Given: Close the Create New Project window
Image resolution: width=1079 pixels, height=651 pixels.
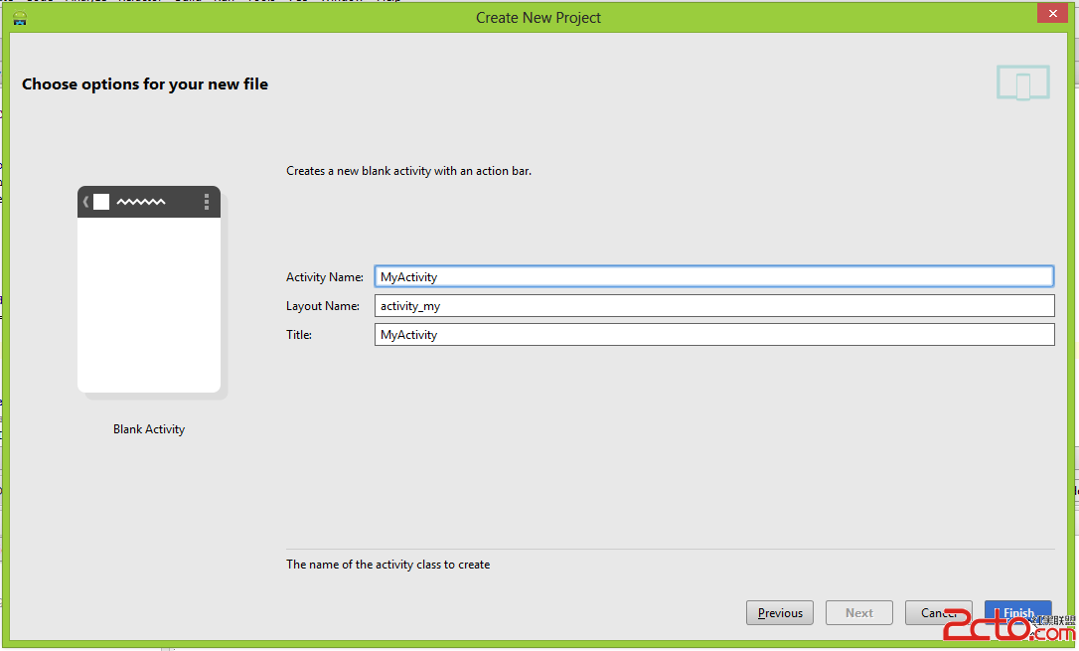Looking at the screenshot, I should click(x=1053, y=13).
